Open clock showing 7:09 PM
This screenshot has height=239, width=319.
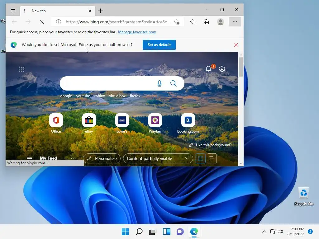pos(296,232)
